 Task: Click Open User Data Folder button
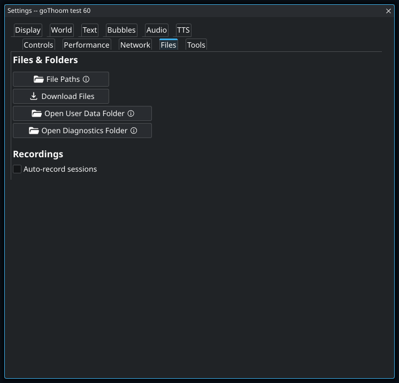pyautogui.click(x=82, y=113)
